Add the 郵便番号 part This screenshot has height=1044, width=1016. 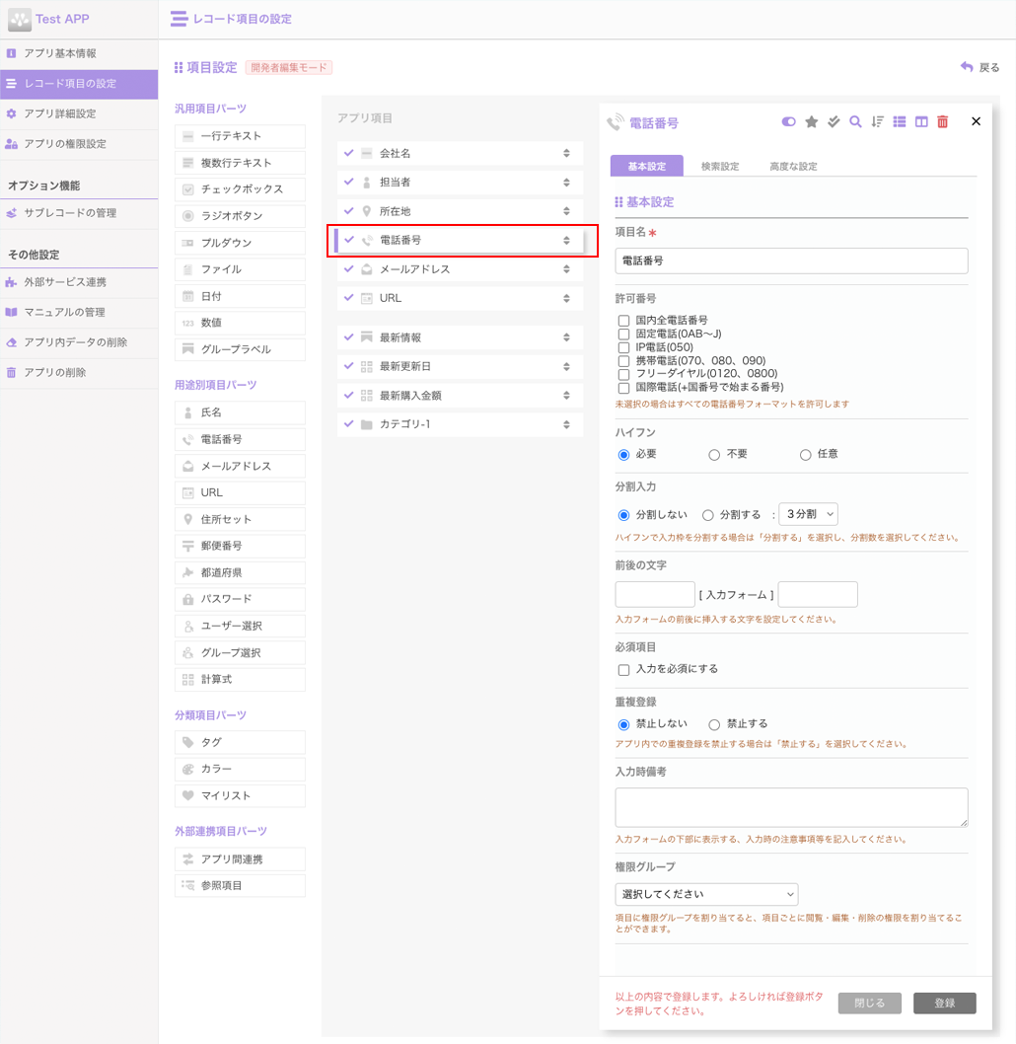[241, 546]
